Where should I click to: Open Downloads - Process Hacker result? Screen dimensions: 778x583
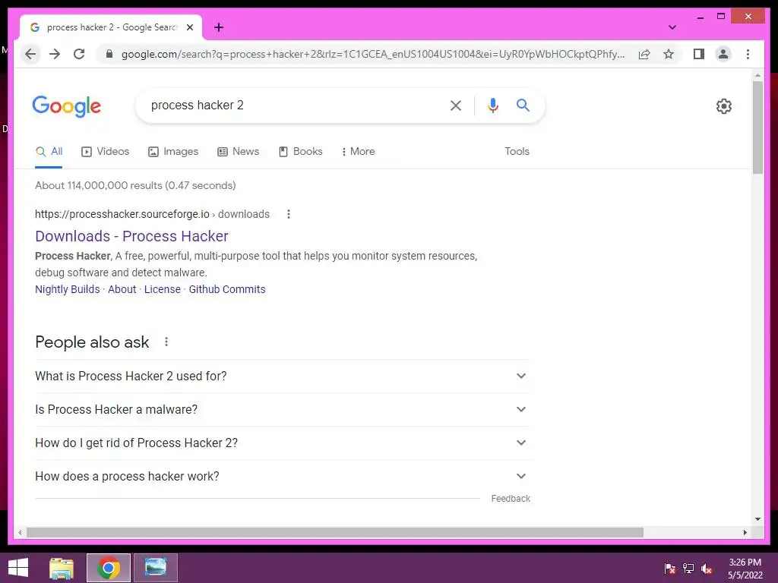131,236
